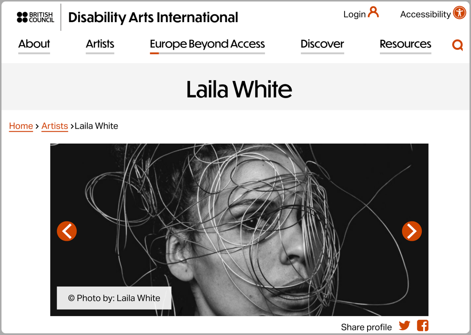The height and width of the screenshot is (335, 471).
Task: Open the Artists navigation menu
Action: (100, 44)
